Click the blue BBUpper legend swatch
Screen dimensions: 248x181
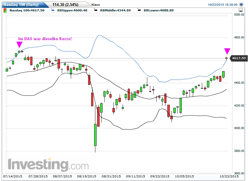53,10
